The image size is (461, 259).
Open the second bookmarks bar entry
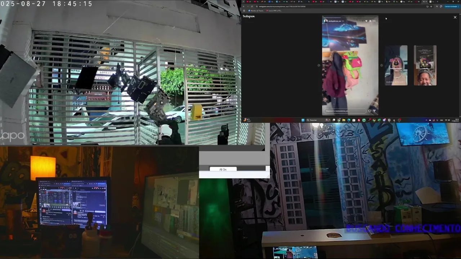point(274,10)
